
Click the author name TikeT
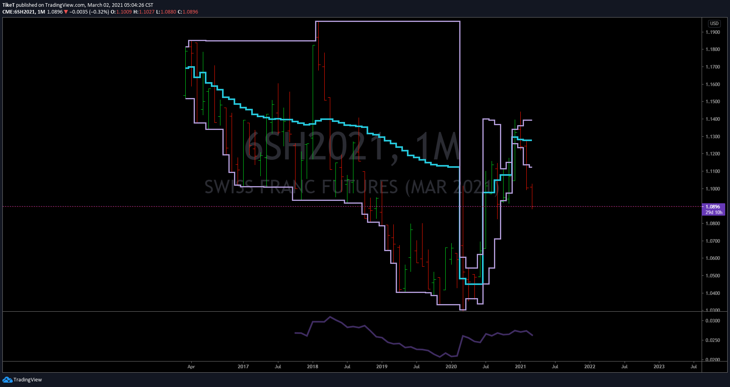tap(8, 5)
